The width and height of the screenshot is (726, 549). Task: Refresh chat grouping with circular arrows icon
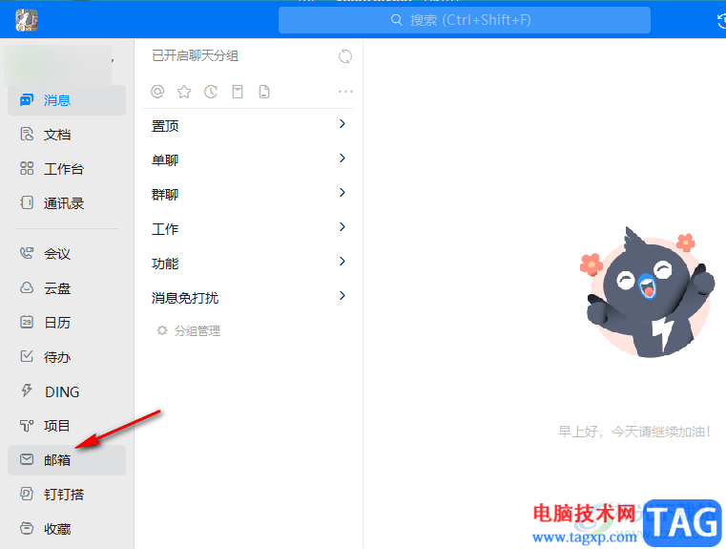[345, 56]
